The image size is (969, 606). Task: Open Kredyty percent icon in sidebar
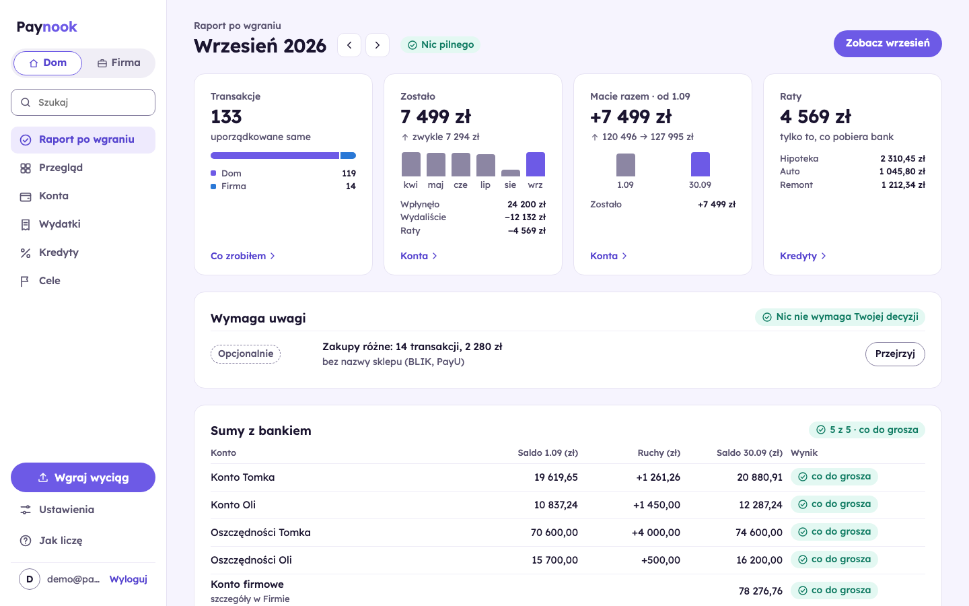[26, 253]
